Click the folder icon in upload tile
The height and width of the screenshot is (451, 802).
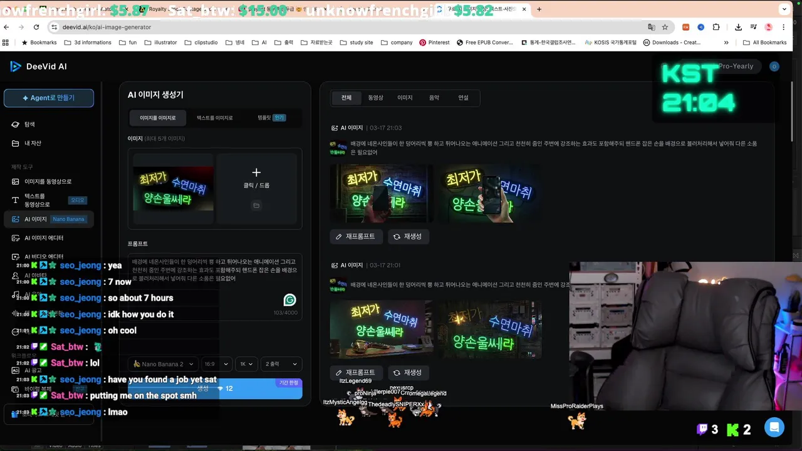(x=256, y=205)
